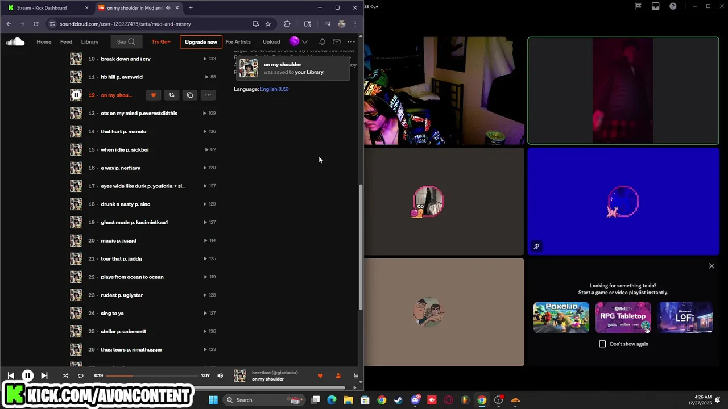The width and height of the screenshot is (728, 409).
Task: Follow heartlost using the player bar icon
Action: [338, 375]
